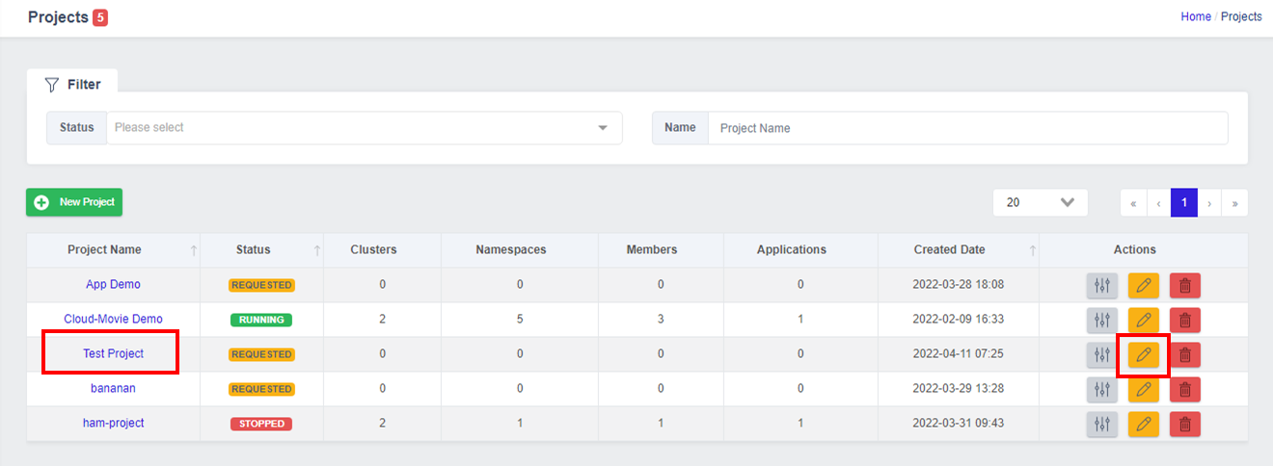Open the page size dropdown showing 20

click(x=1041, y=202)
